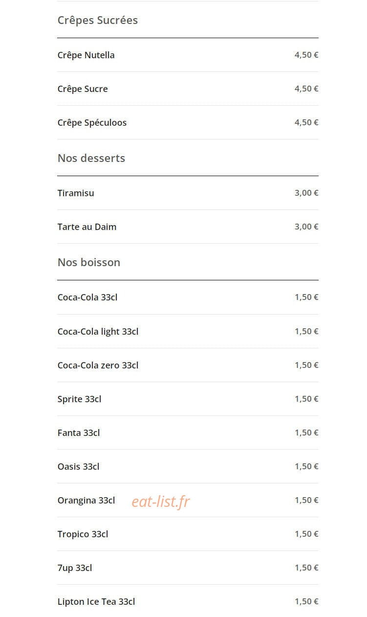Click the Crêpes Sucrées section heading

98,20
